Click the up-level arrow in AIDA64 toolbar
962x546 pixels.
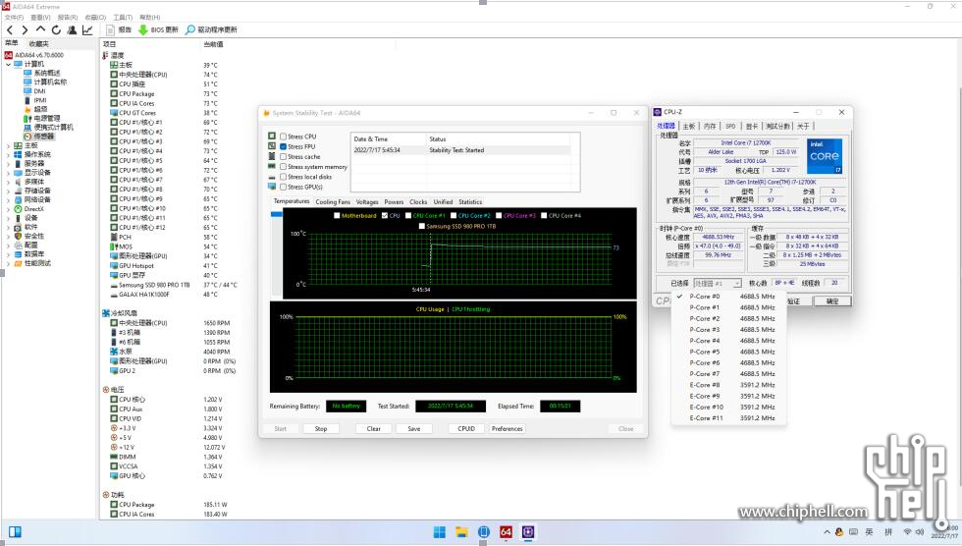coord(40,28)
